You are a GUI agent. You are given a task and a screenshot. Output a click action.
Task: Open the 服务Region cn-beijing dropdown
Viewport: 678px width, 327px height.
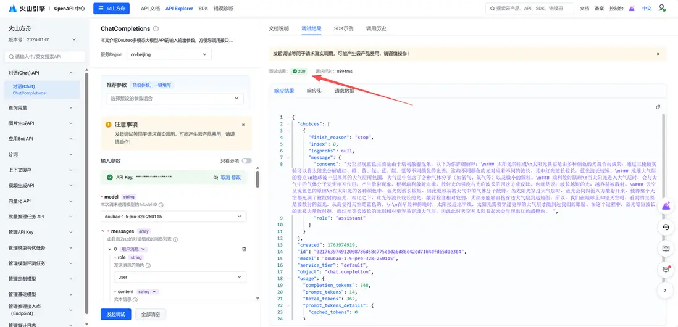(169, 54)
